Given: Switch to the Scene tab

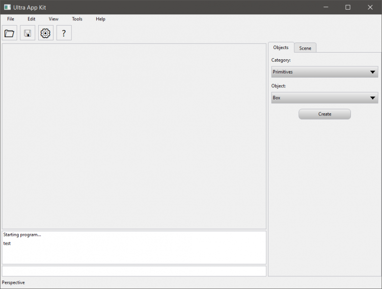Looking at the screenshot, I should (305, 48).
